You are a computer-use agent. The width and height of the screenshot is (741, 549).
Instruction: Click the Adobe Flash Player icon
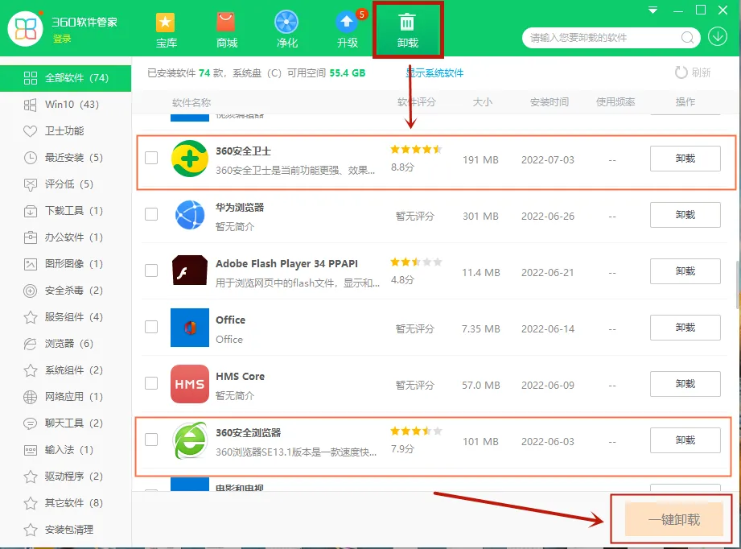[190, 270]
